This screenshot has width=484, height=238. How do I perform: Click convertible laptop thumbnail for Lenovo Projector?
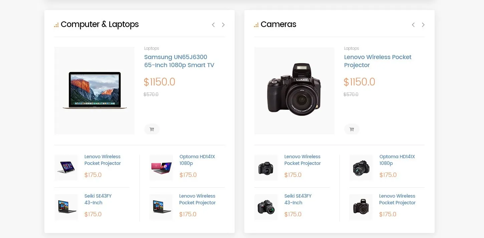[x=66, y=168]
